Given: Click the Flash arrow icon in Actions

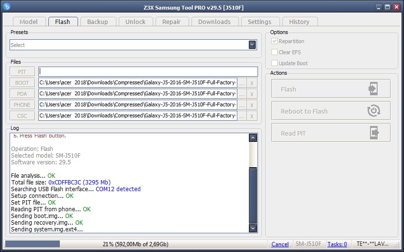Looking at the screenshot, I should 374,89.
